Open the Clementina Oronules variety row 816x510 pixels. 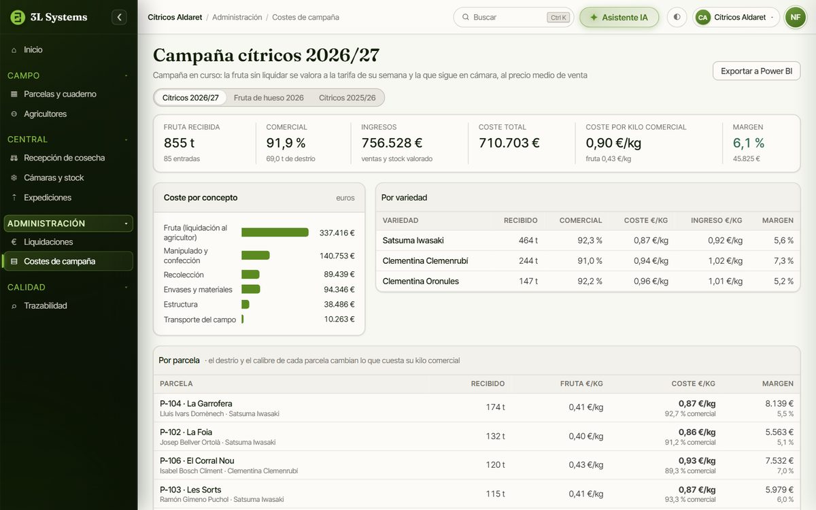tap(588, 282)
